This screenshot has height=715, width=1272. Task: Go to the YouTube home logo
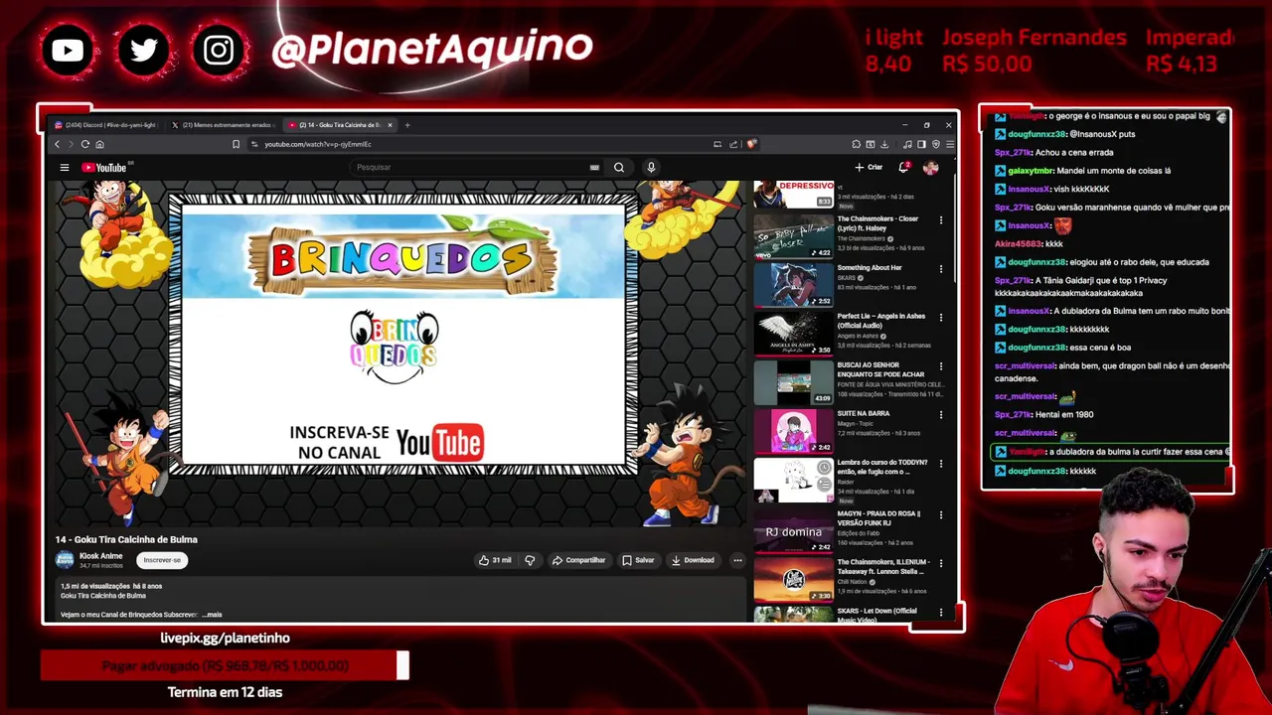(x=103, y=167)
